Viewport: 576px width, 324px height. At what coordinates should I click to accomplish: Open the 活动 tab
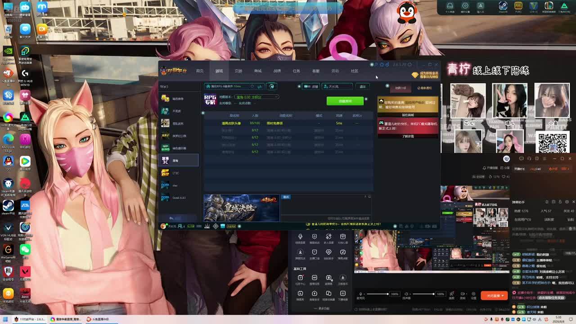pyautogui.click(x=335, y=71)
